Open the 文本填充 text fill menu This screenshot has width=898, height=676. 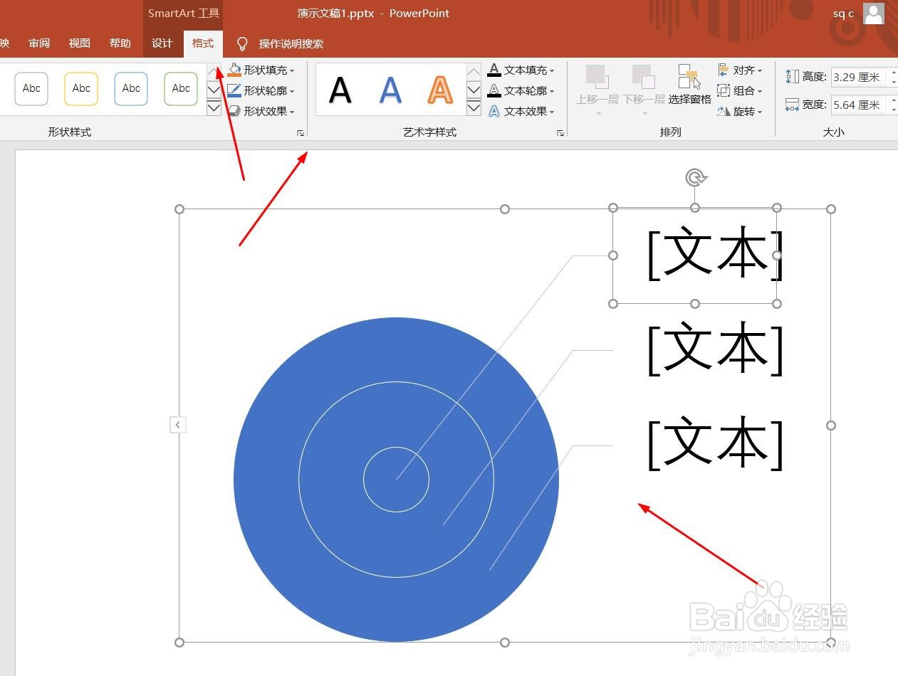(521, 70)
